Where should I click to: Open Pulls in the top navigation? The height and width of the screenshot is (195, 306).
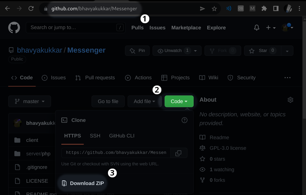tap(137, 28)
